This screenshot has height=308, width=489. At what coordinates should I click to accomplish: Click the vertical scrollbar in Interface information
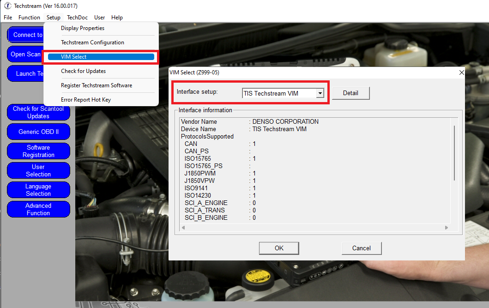454,153
